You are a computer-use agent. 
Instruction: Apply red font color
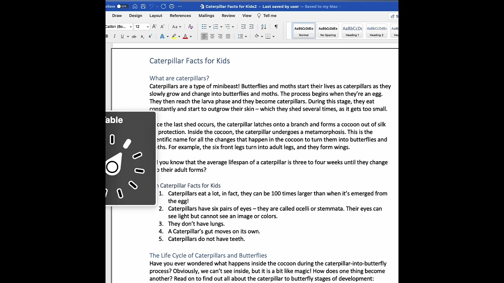185,37
